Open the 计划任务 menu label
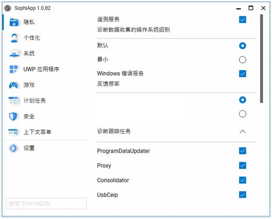This screenshot has width=272, height=219. coord(34,101)
